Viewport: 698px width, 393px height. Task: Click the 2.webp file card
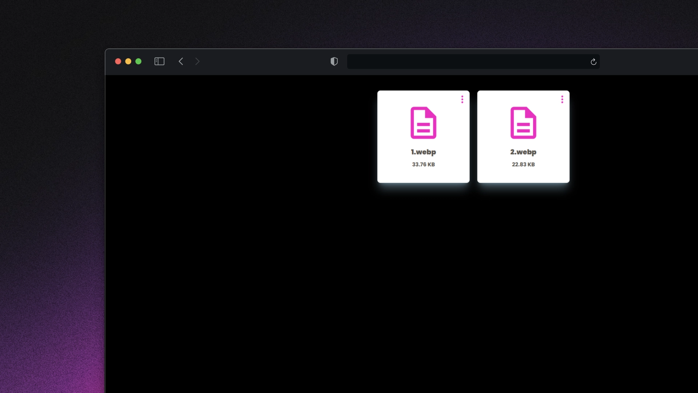[x=523, y=137]
